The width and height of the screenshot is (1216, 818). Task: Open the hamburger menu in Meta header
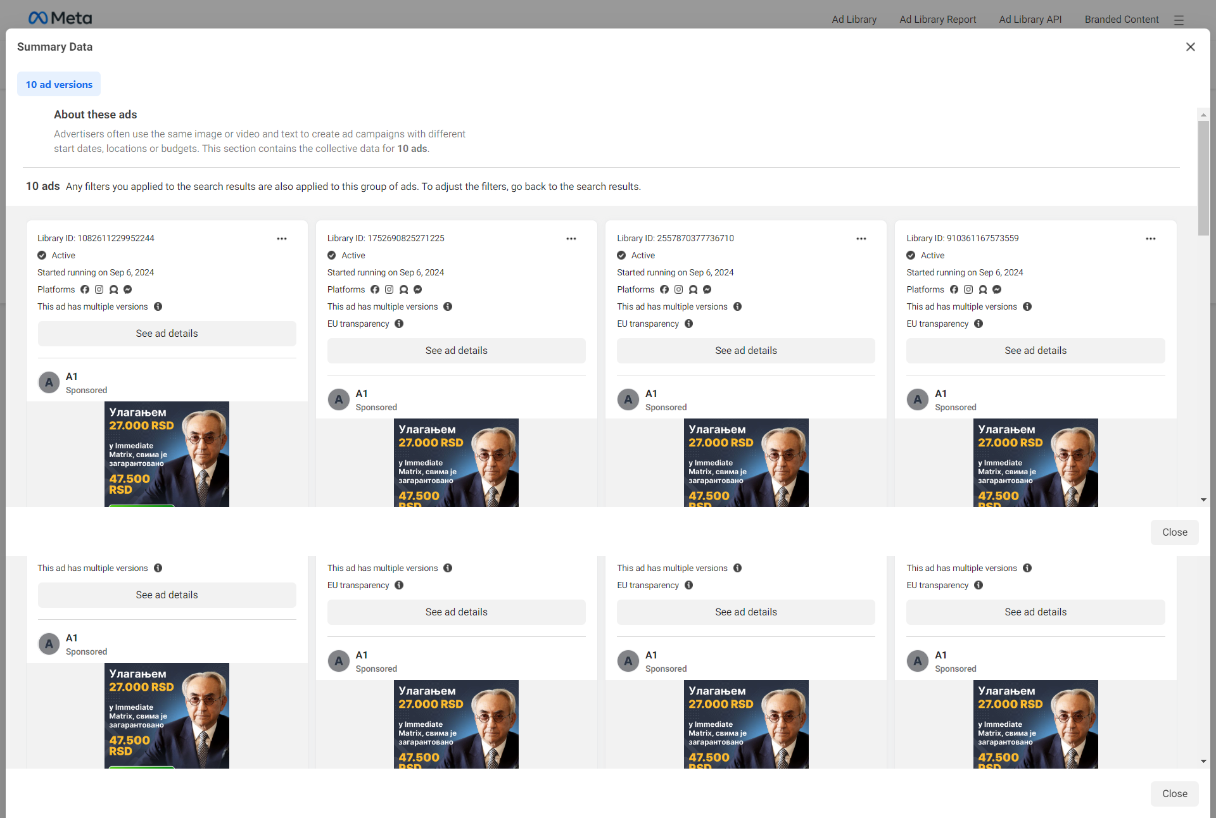(x=1179, y=20)
